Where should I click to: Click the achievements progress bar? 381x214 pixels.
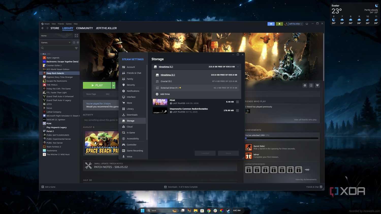click(282, 138)
